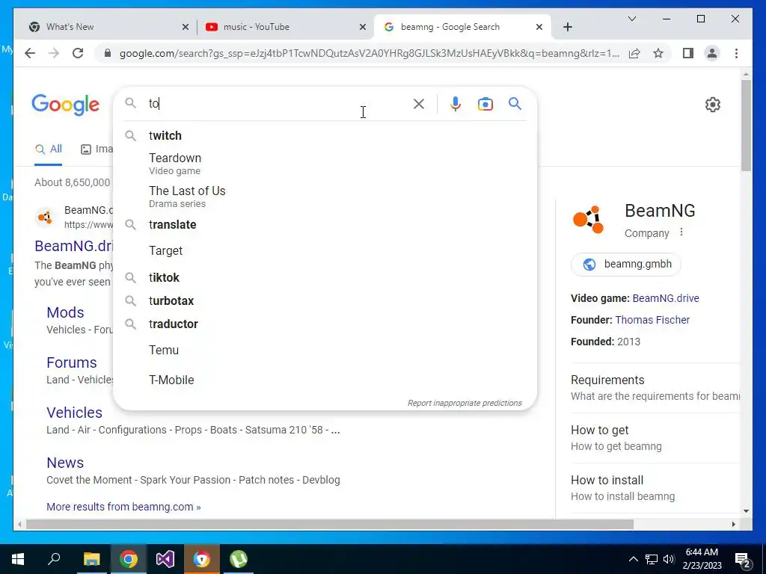The height and width of the screenshot is (574, 766).
Task: Go back with browser back arrow
Action: tap(30, 53)
